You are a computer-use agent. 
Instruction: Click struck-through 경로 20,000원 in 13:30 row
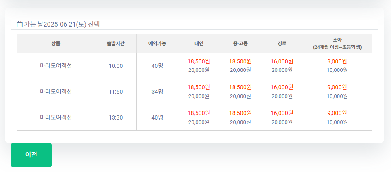pyautogui.click(x=282, y=122)
